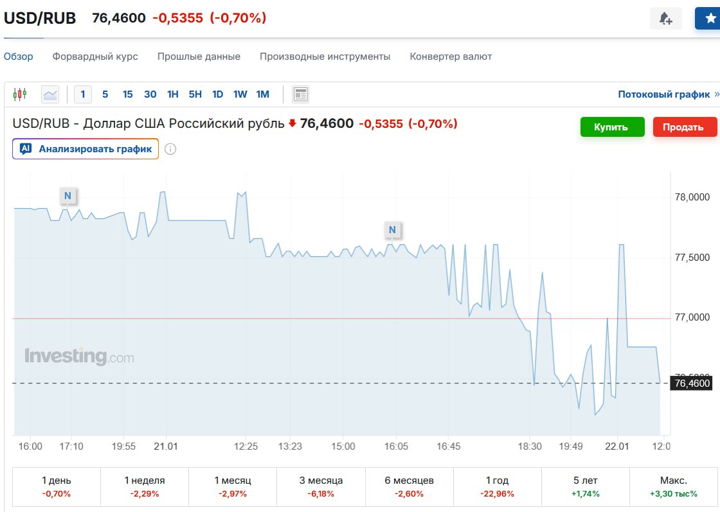Open the Конвертер валют tab
720x512 pixels.
(x=451, y=57)
